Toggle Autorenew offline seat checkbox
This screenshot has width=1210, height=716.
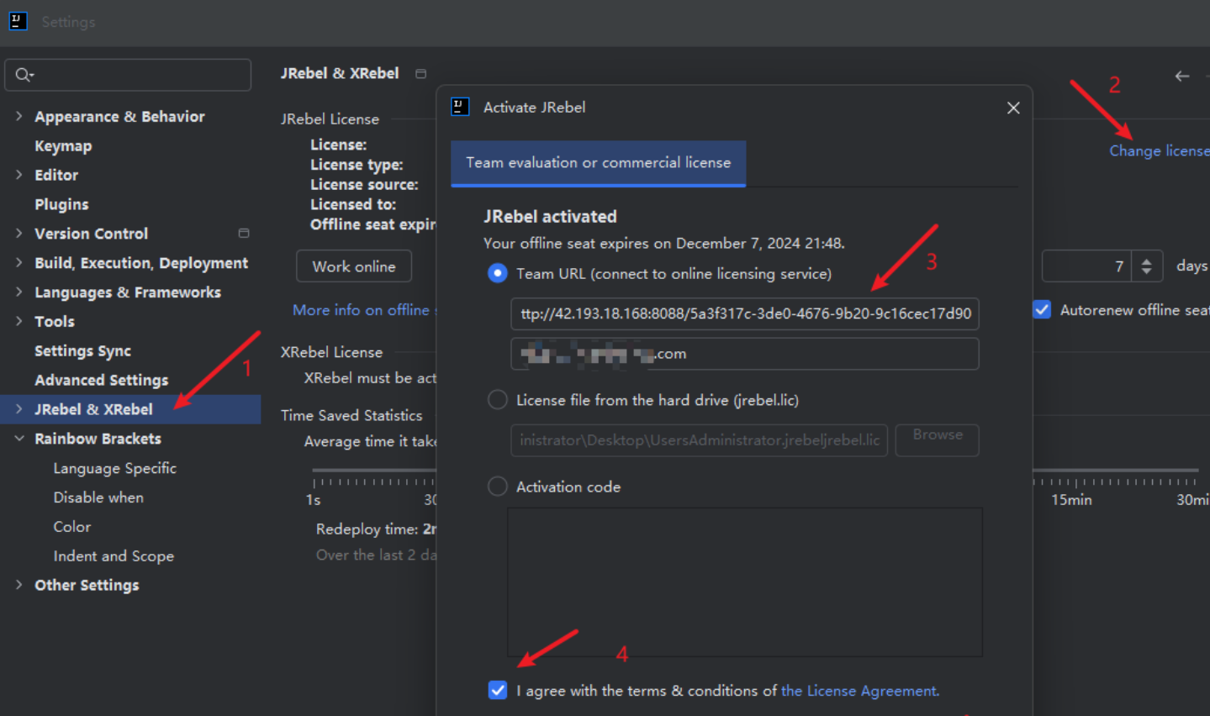click(1042, 310)
